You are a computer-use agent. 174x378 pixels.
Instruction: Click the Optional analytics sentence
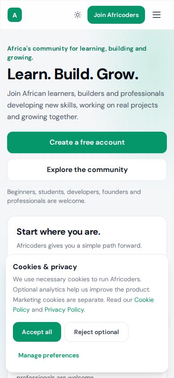point(82,289)
